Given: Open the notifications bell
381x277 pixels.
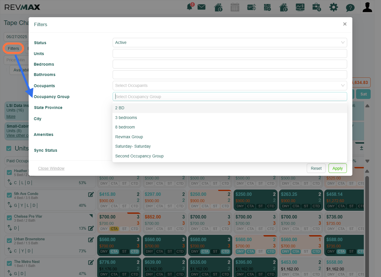Looking at the screenshot, I should point(190,7).
